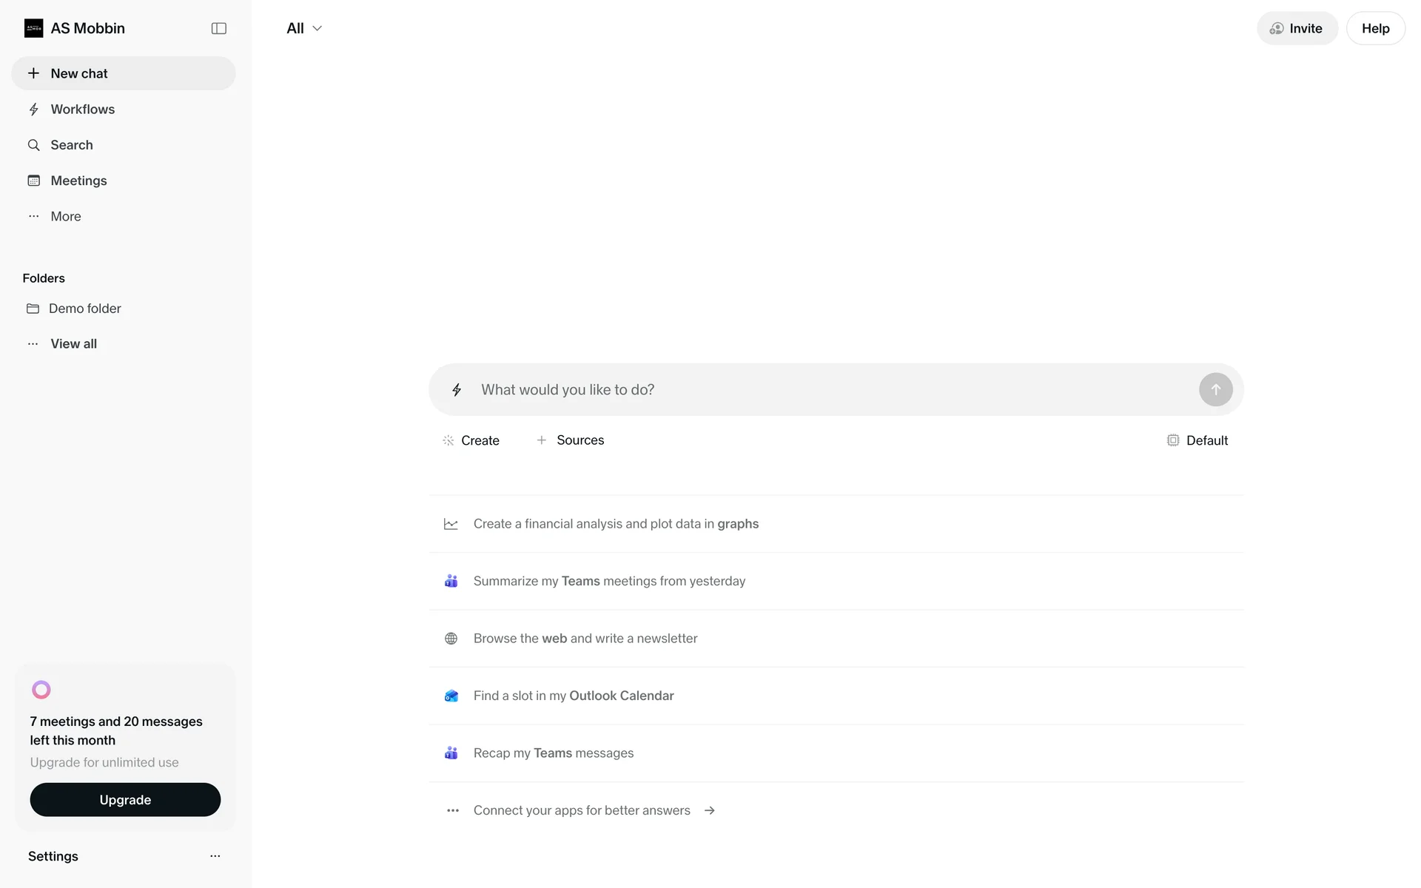Expand More options in sidebar
The width and height of the screenshot is (1421, 888).
coord(65,216)
